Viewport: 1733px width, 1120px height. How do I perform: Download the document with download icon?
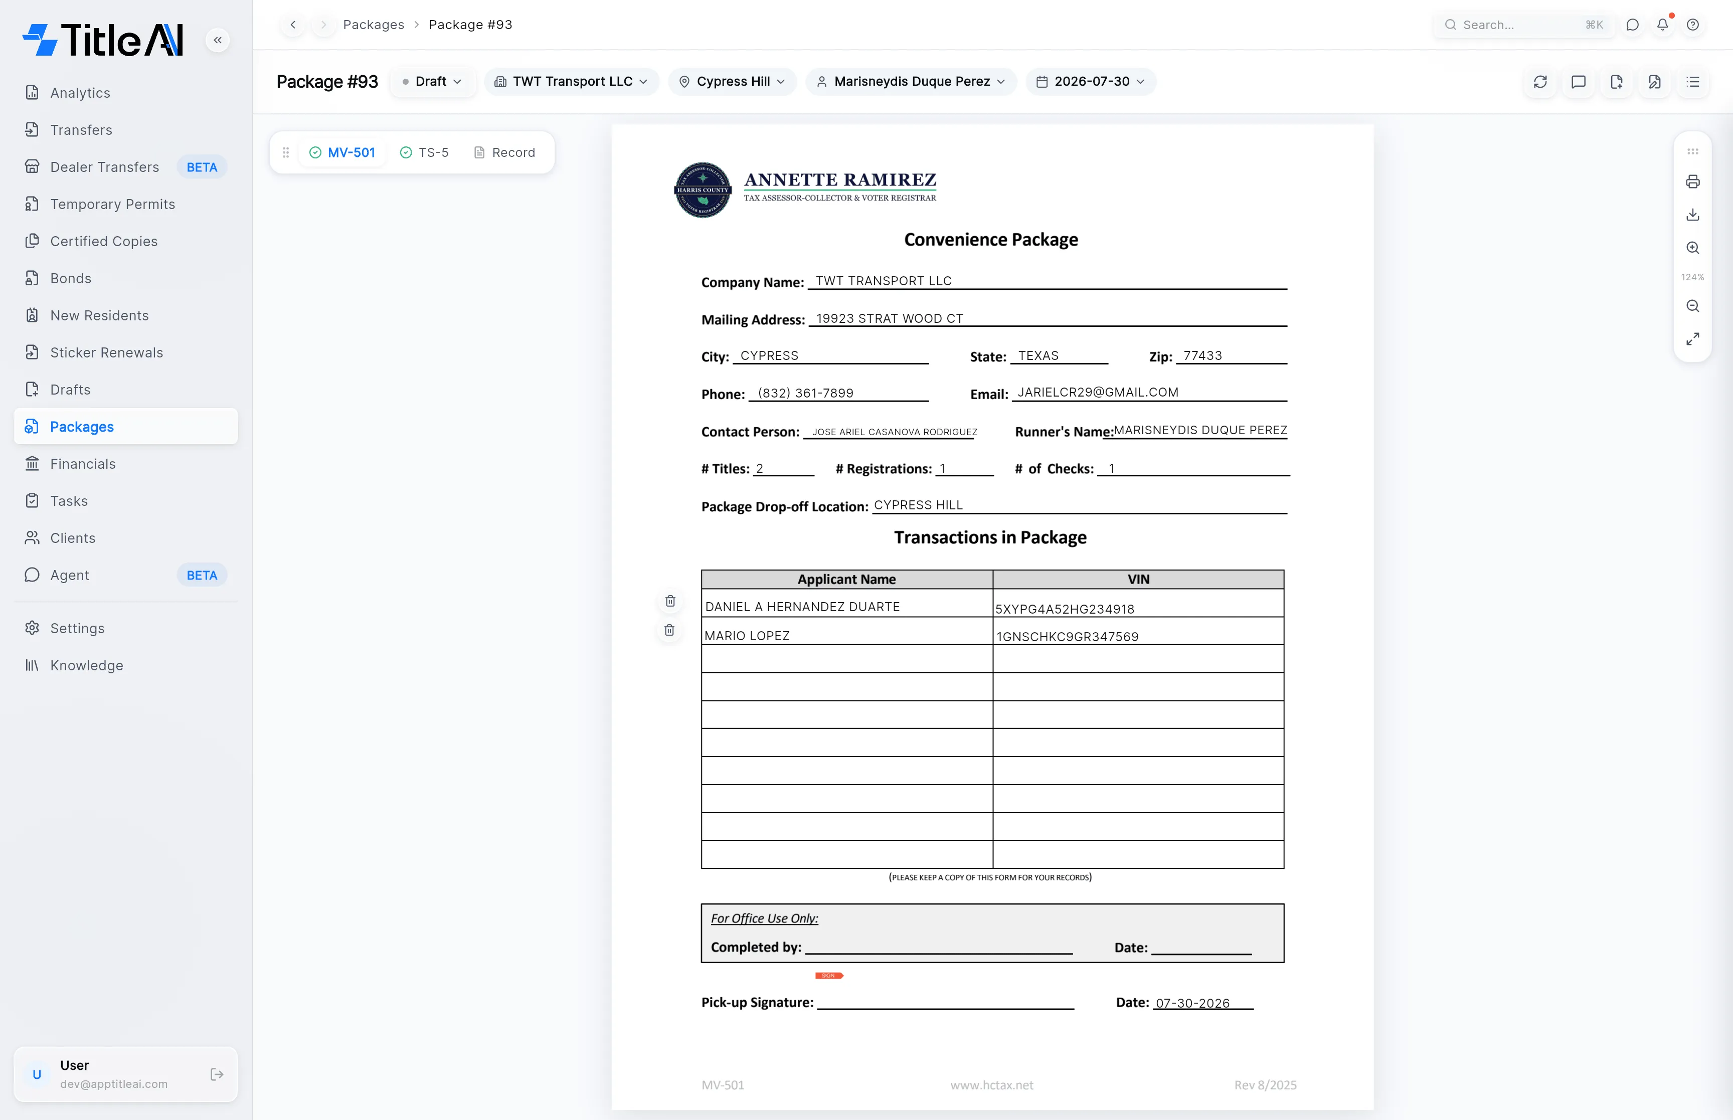point(1693,215)
